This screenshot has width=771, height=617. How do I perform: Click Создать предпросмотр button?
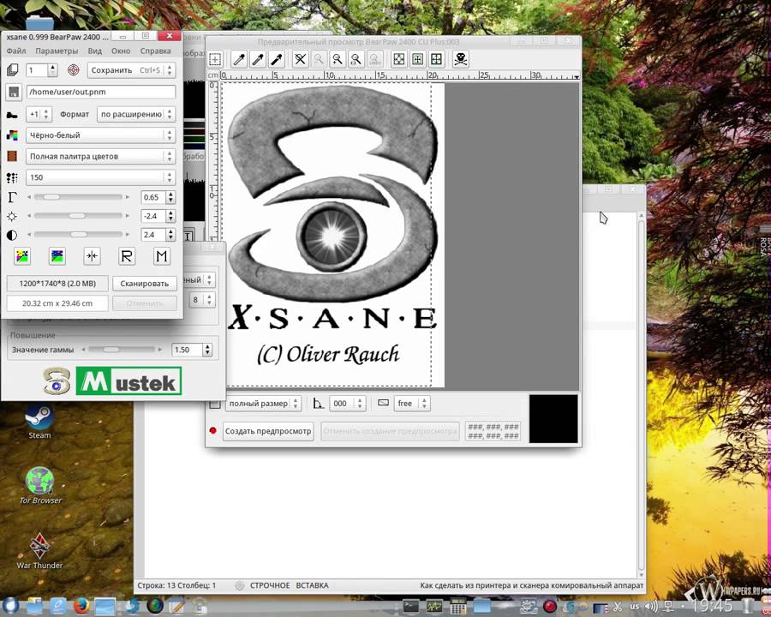[268, 432]
